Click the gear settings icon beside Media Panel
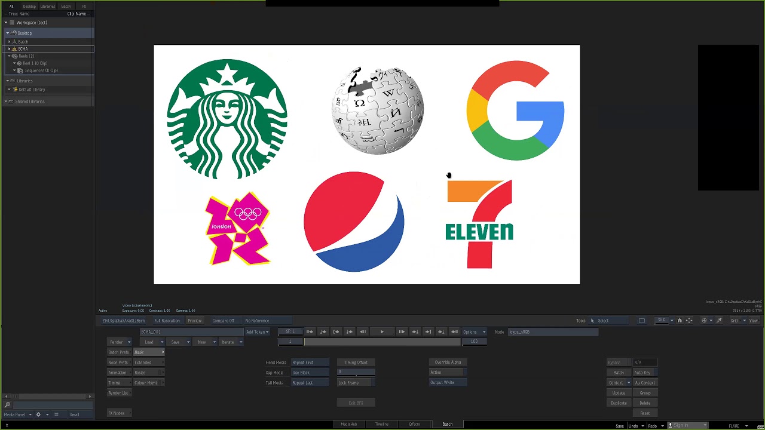The image size is (765, 430). (x=38, y=414)
